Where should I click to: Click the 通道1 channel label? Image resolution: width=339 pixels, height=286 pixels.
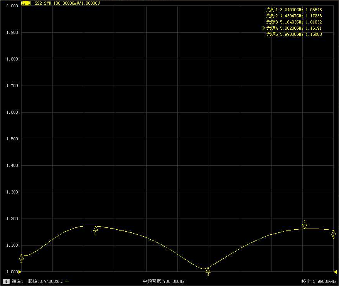(17, 281)
